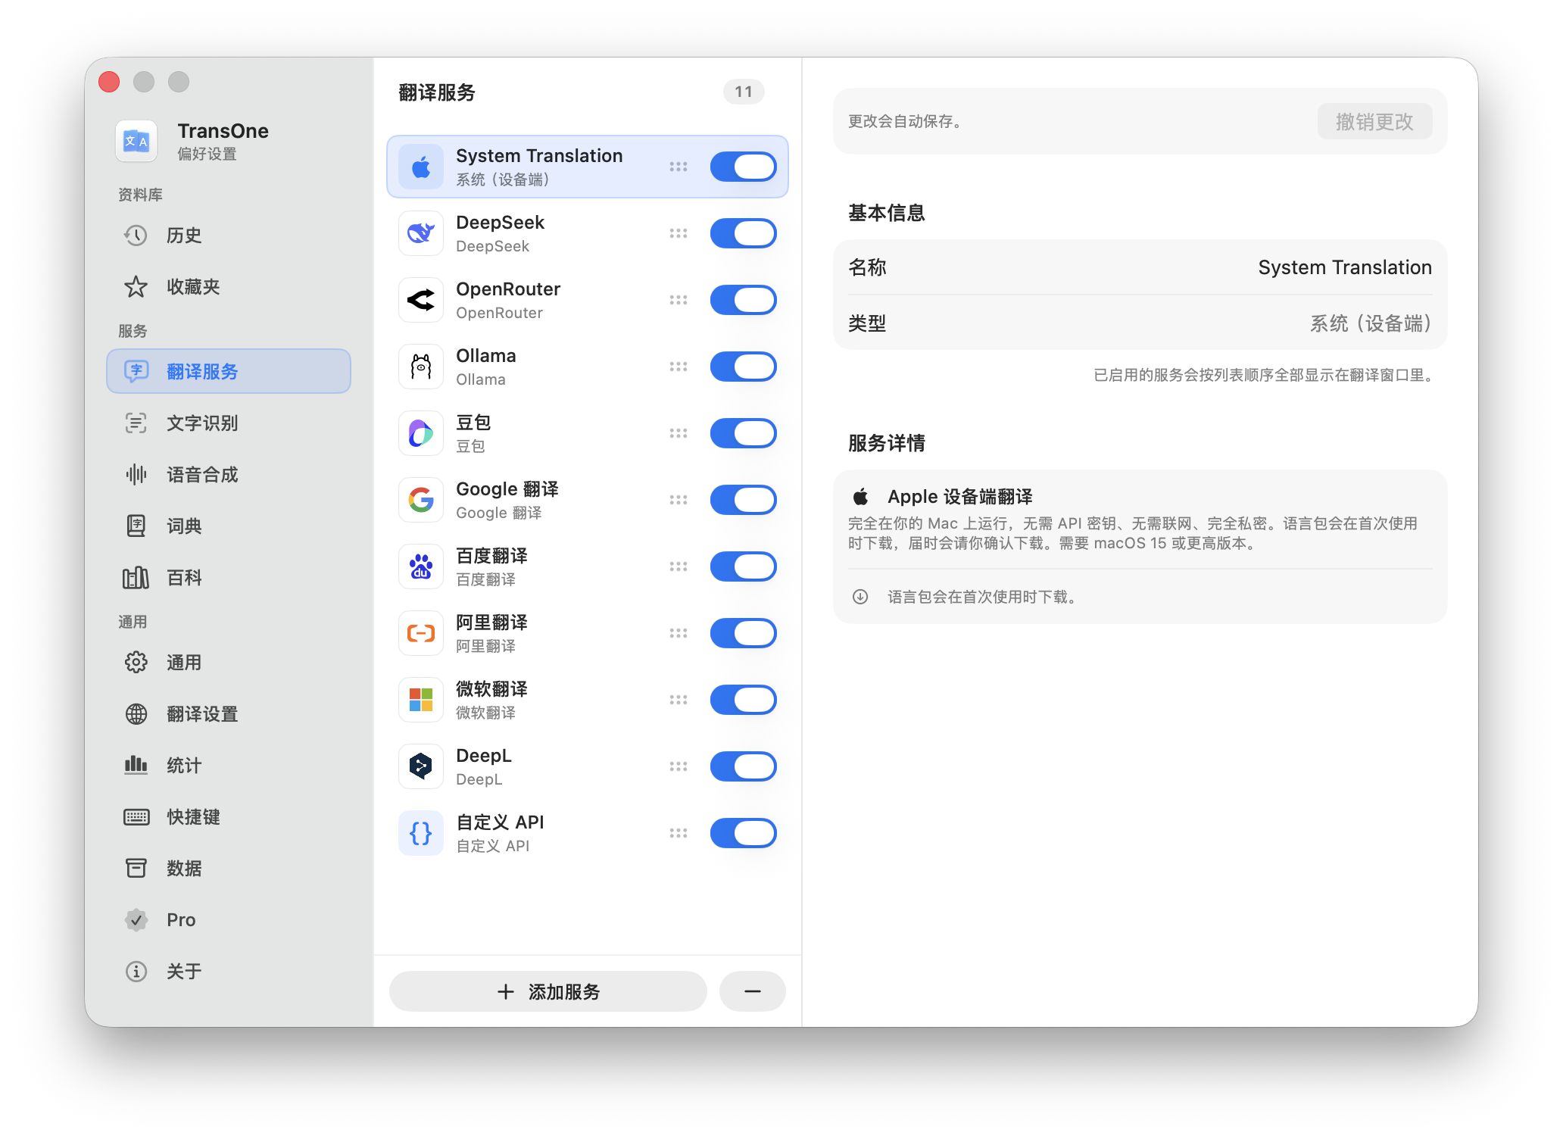Click the DeepSeek whale icon

click(x=421, y=233)
